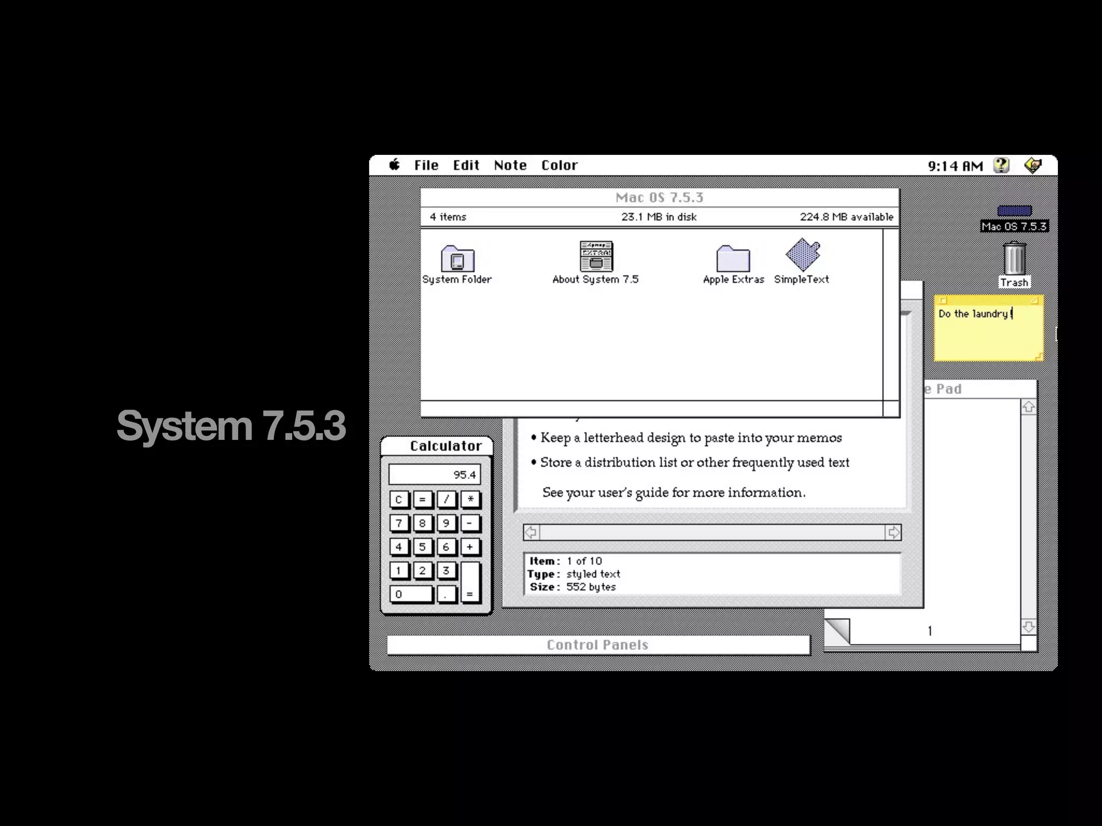Screen dimensions: 1102x826
Task: Select the System Folder icon
Action: tap(457, 259)
